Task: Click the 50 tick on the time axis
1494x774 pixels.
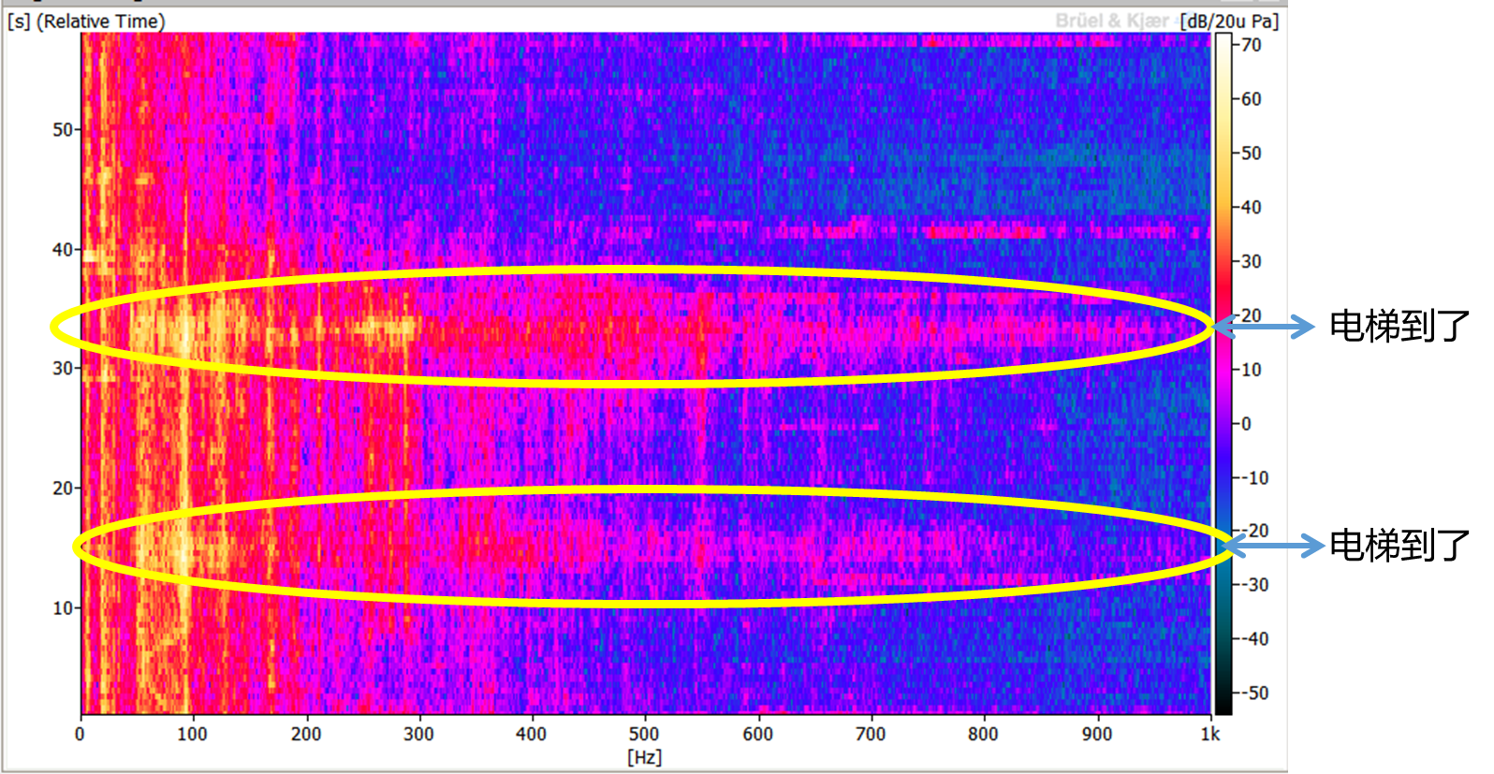Action: pyautogui.click(x=62, y=130)
